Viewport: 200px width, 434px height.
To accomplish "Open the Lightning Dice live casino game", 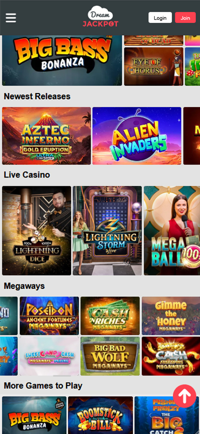I will (37, 231).
